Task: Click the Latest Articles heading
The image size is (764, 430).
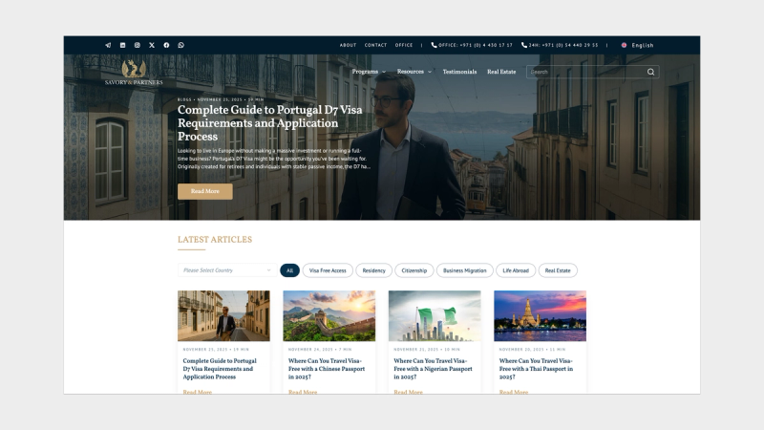Action: tap(215, 240)
